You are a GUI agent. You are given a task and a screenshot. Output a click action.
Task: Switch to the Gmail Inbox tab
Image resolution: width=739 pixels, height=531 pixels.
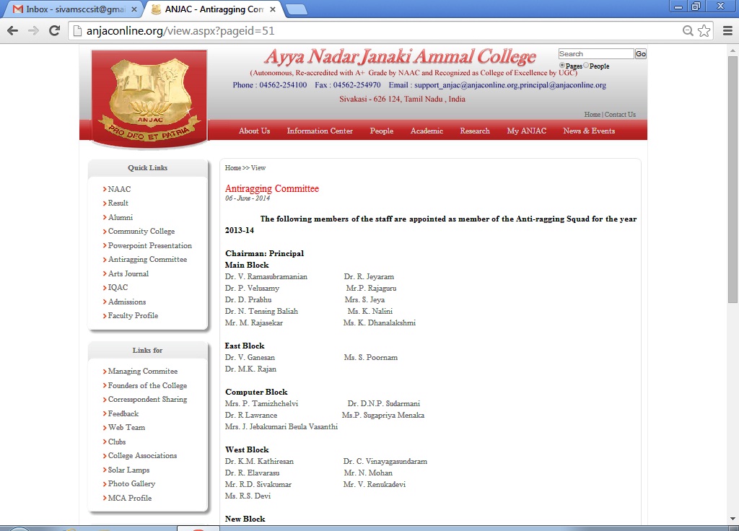[x=73, y=9]
